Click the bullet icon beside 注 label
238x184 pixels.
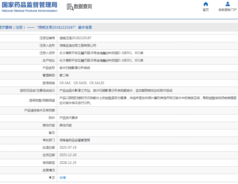50,178
